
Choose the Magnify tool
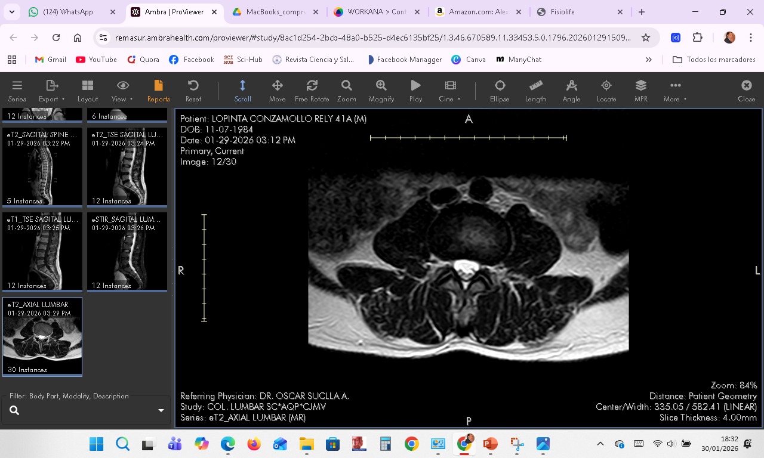coord(381,91)
